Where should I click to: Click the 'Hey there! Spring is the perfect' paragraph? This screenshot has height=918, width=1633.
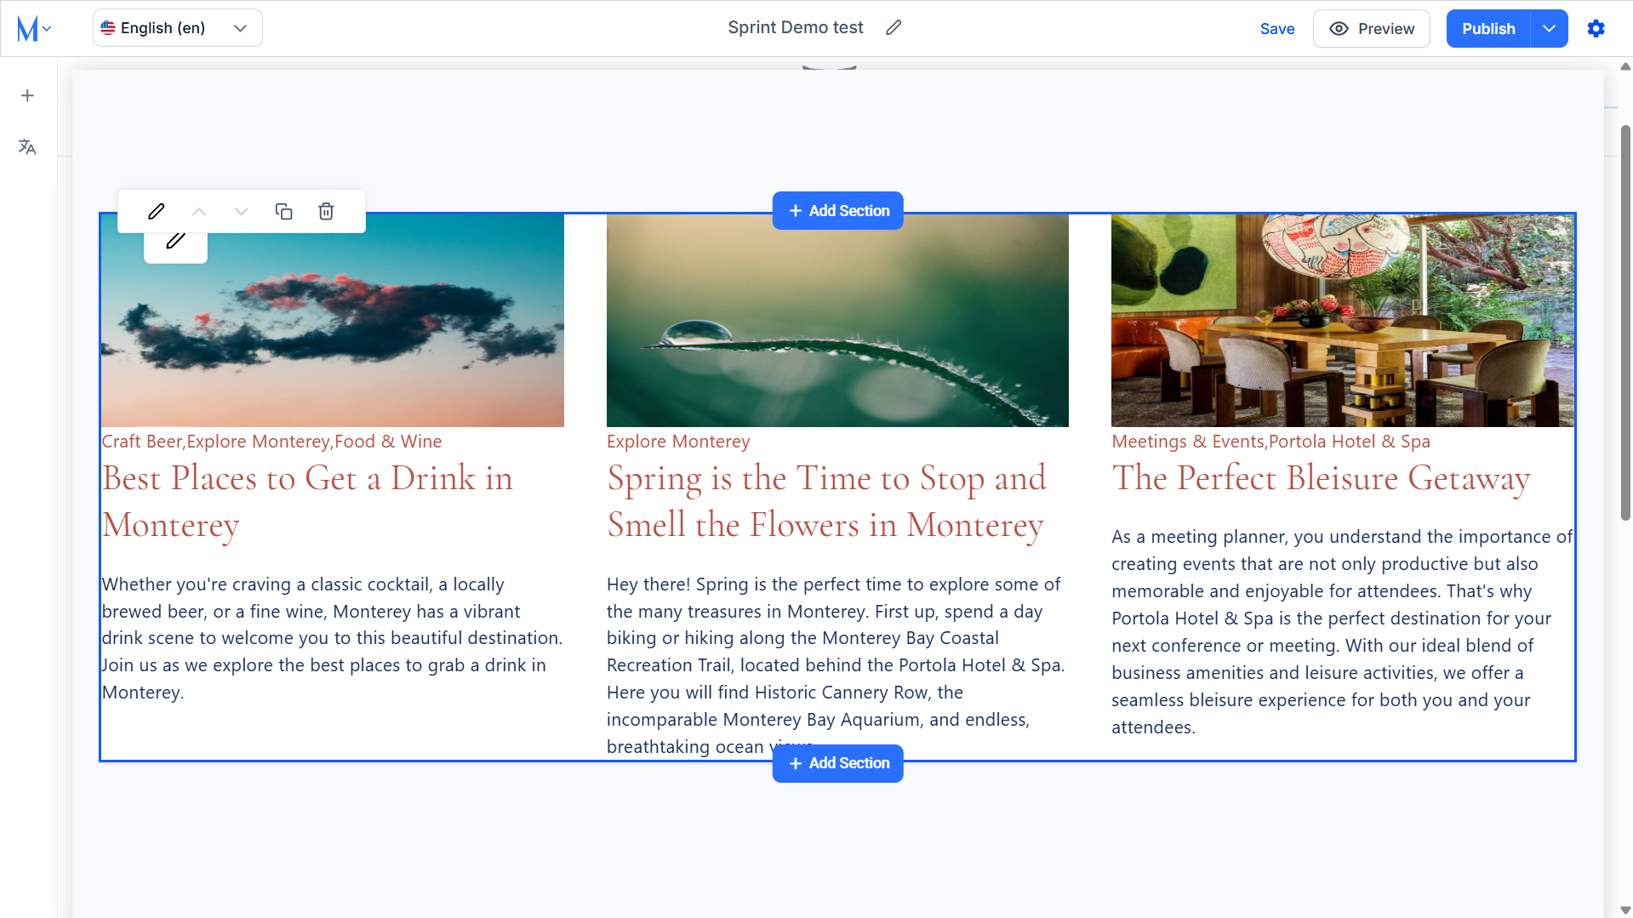836,665
